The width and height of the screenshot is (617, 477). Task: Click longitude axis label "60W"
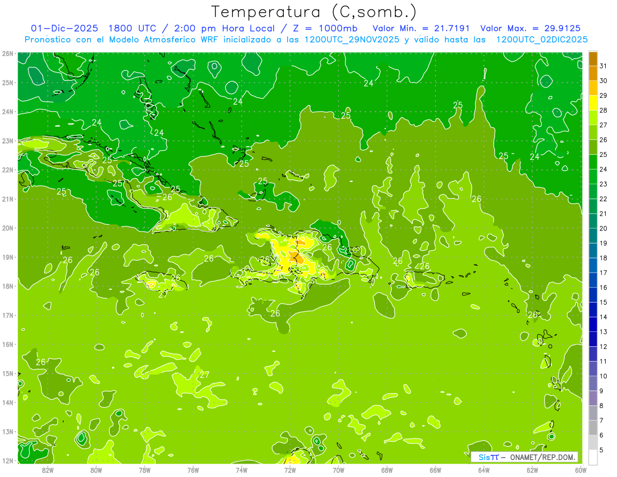coord(581,470)
